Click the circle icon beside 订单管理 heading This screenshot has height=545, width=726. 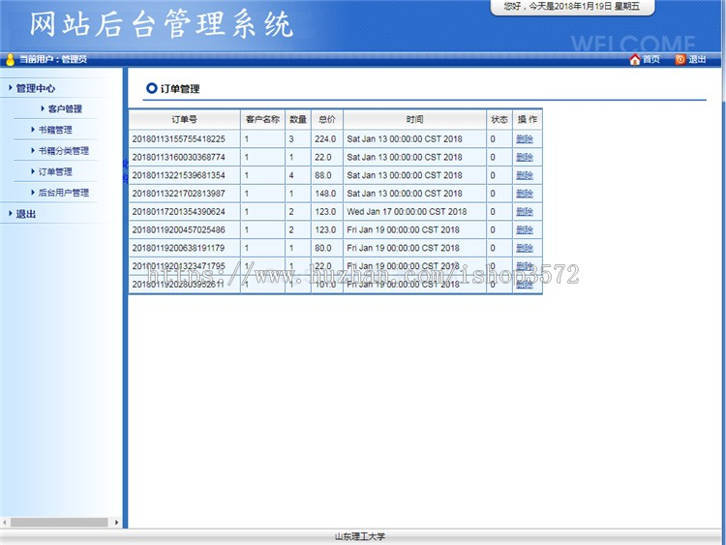coord(151,88)
